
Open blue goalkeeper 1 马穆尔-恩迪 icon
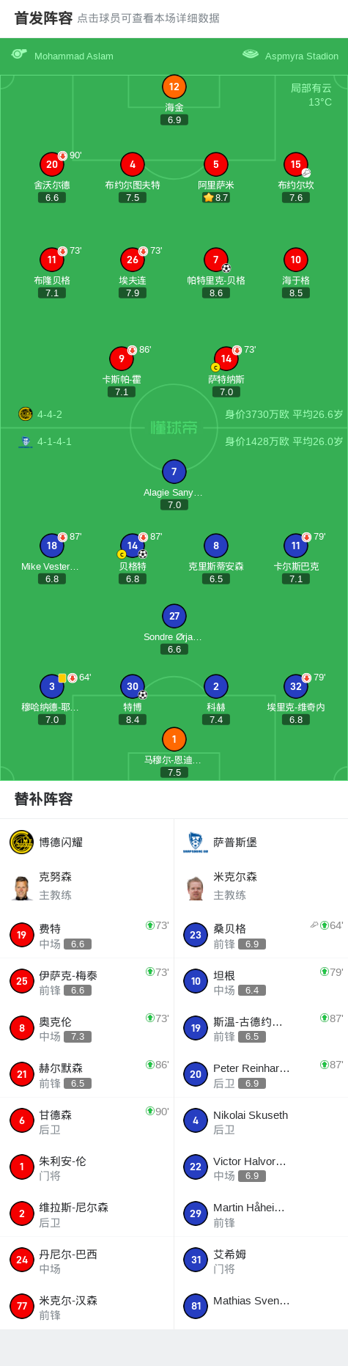(x=174, y=739)
